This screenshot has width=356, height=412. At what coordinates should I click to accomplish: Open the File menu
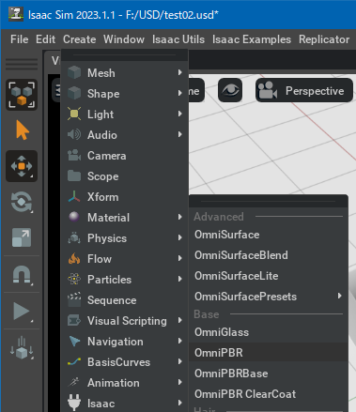pyautogui.click(x=19, y=39)
